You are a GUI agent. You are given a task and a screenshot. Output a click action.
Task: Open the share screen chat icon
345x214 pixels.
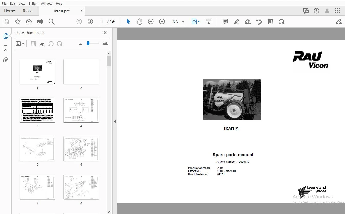coord(306,11)
